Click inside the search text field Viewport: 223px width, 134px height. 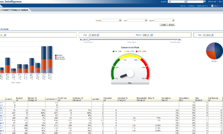coord(195,1)
